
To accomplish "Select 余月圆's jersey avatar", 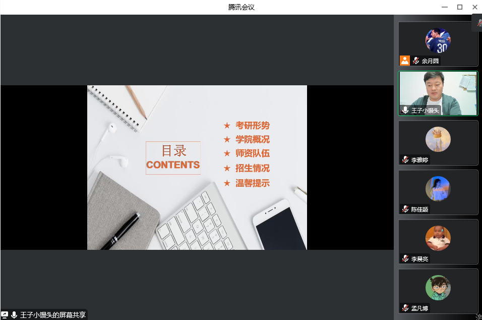I will pos(438,40).
